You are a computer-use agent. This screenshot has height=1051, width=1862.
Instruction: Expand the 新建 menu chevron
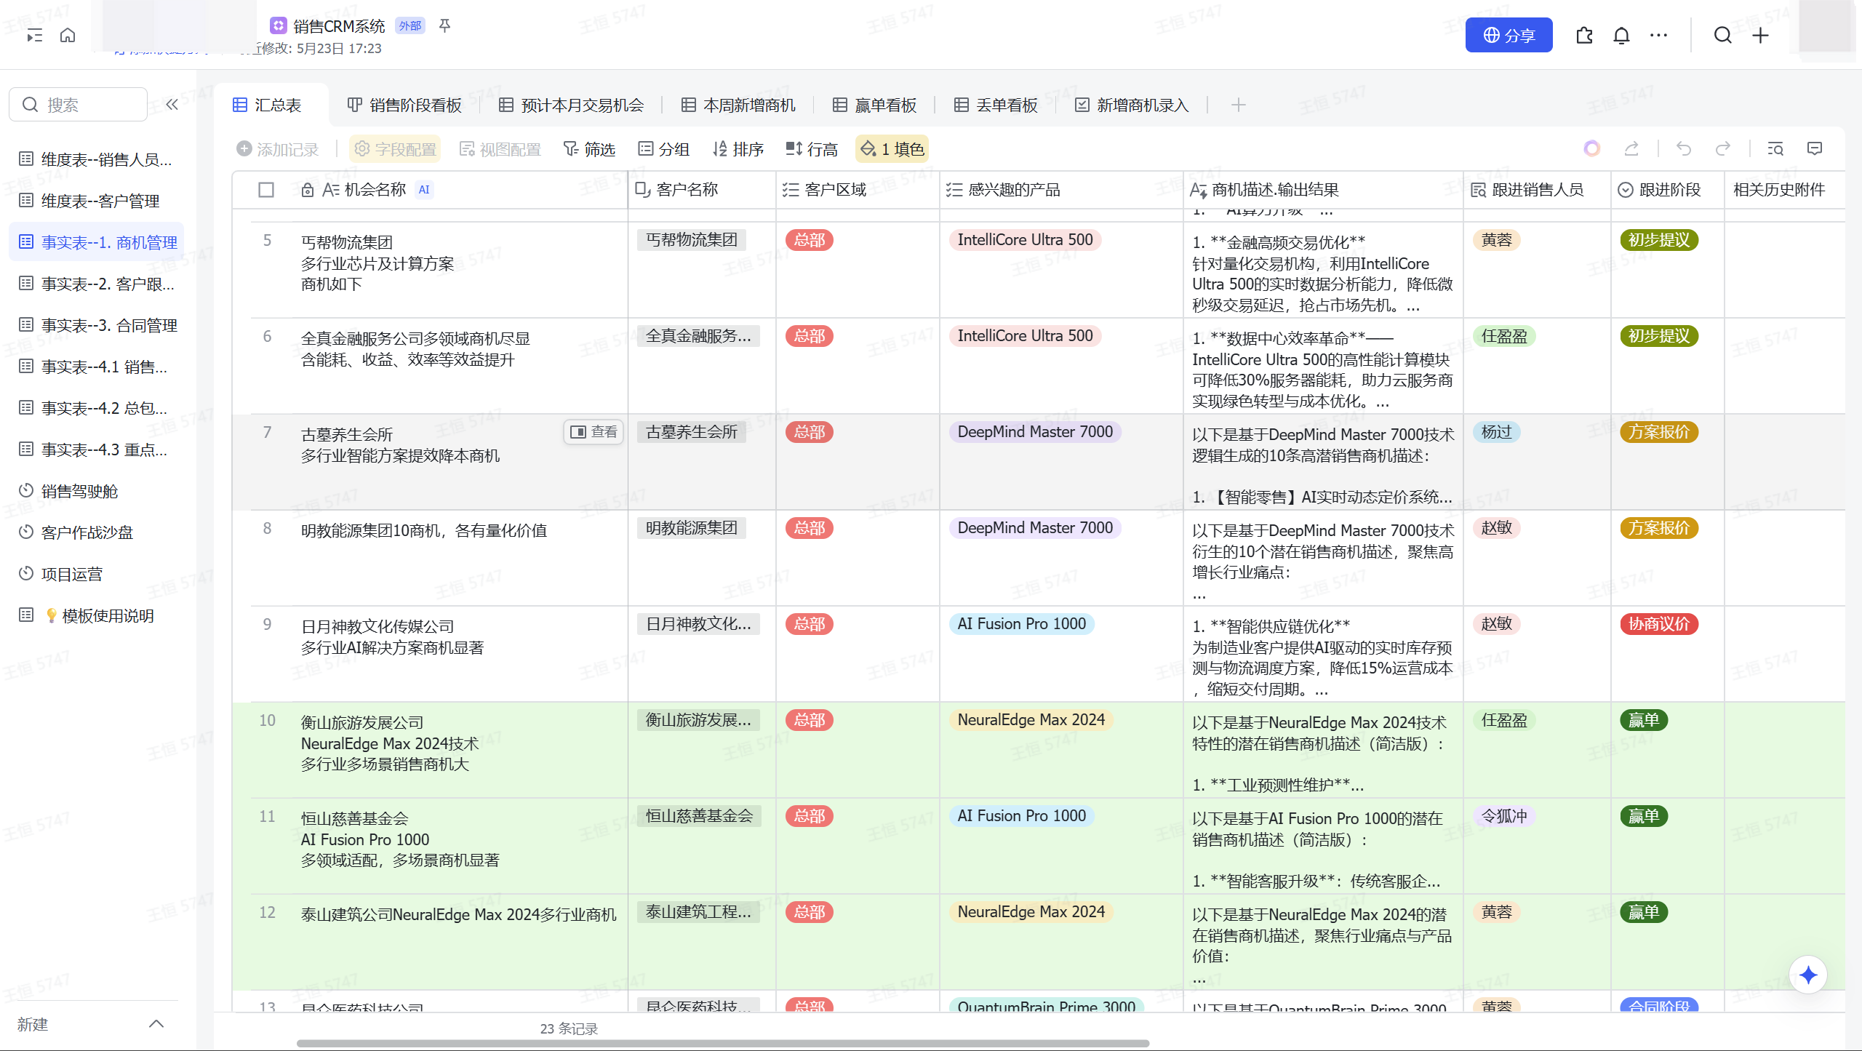tap(156, 1024)
